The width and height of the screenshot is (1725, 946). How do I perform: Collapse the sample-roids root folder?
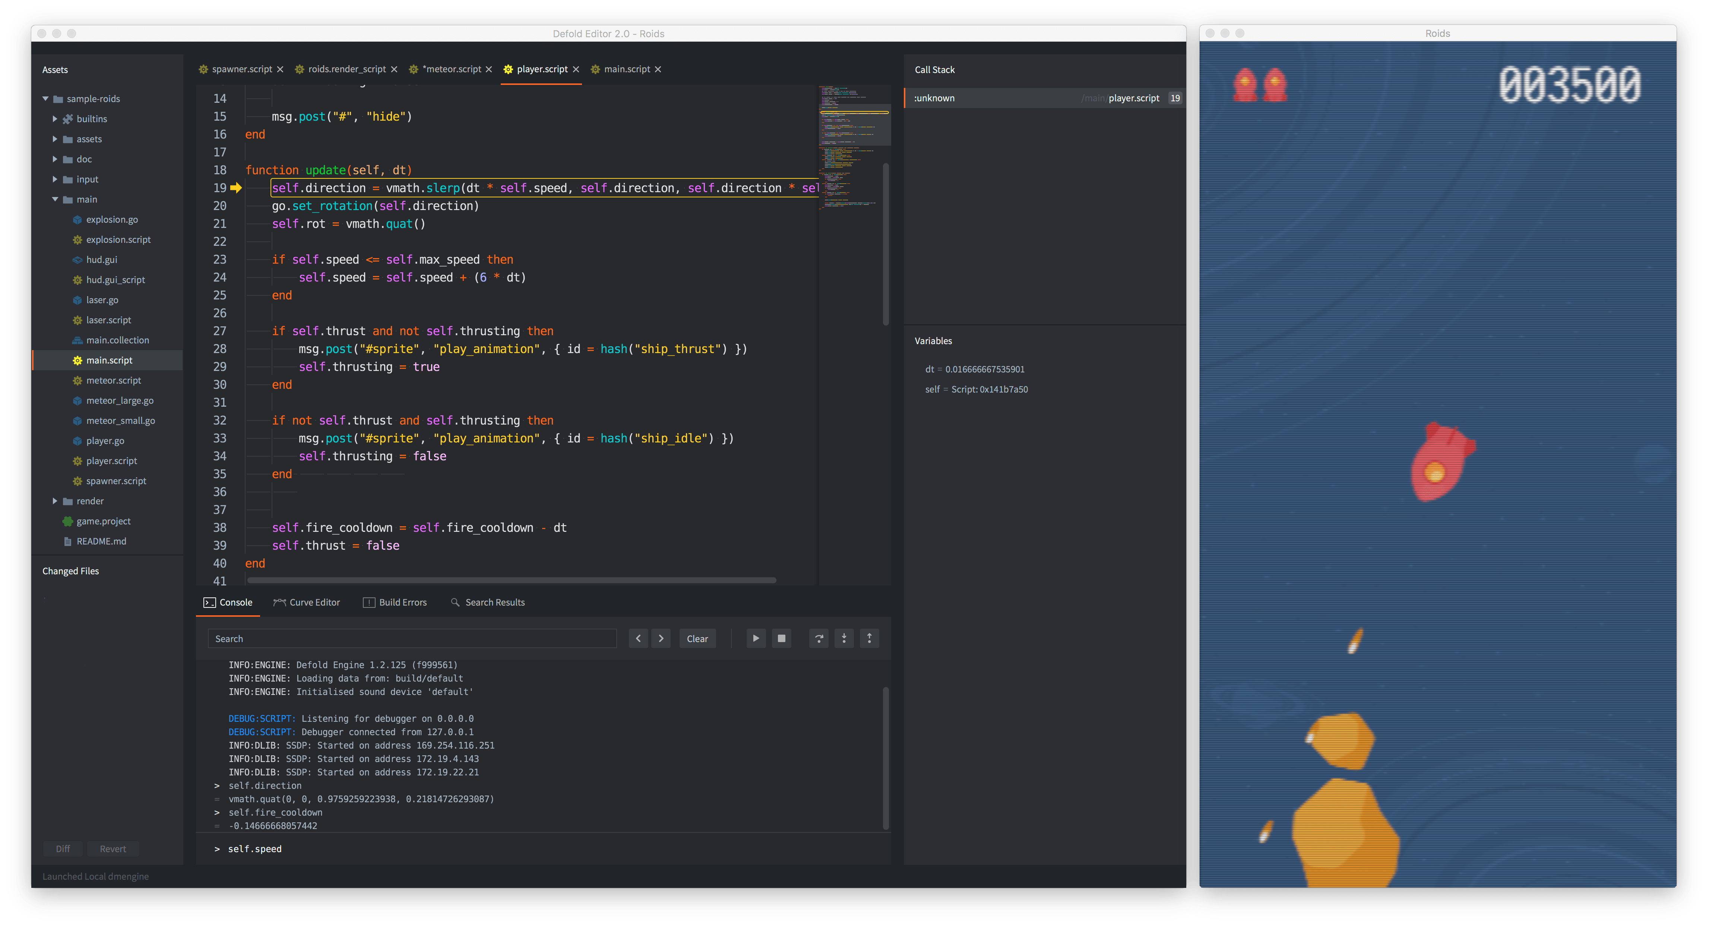(45, 98)
